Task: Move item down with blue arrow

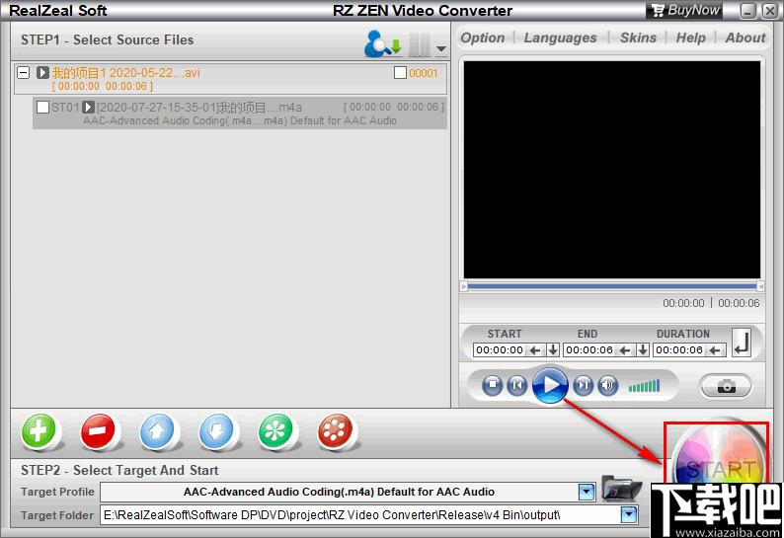Action: point(216,431)
